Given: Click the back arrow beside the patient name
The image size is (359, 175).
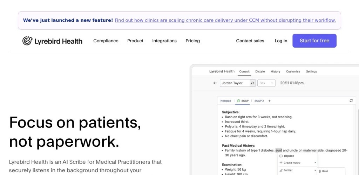Looking at the screenshot, I should [x=215, y=83].
